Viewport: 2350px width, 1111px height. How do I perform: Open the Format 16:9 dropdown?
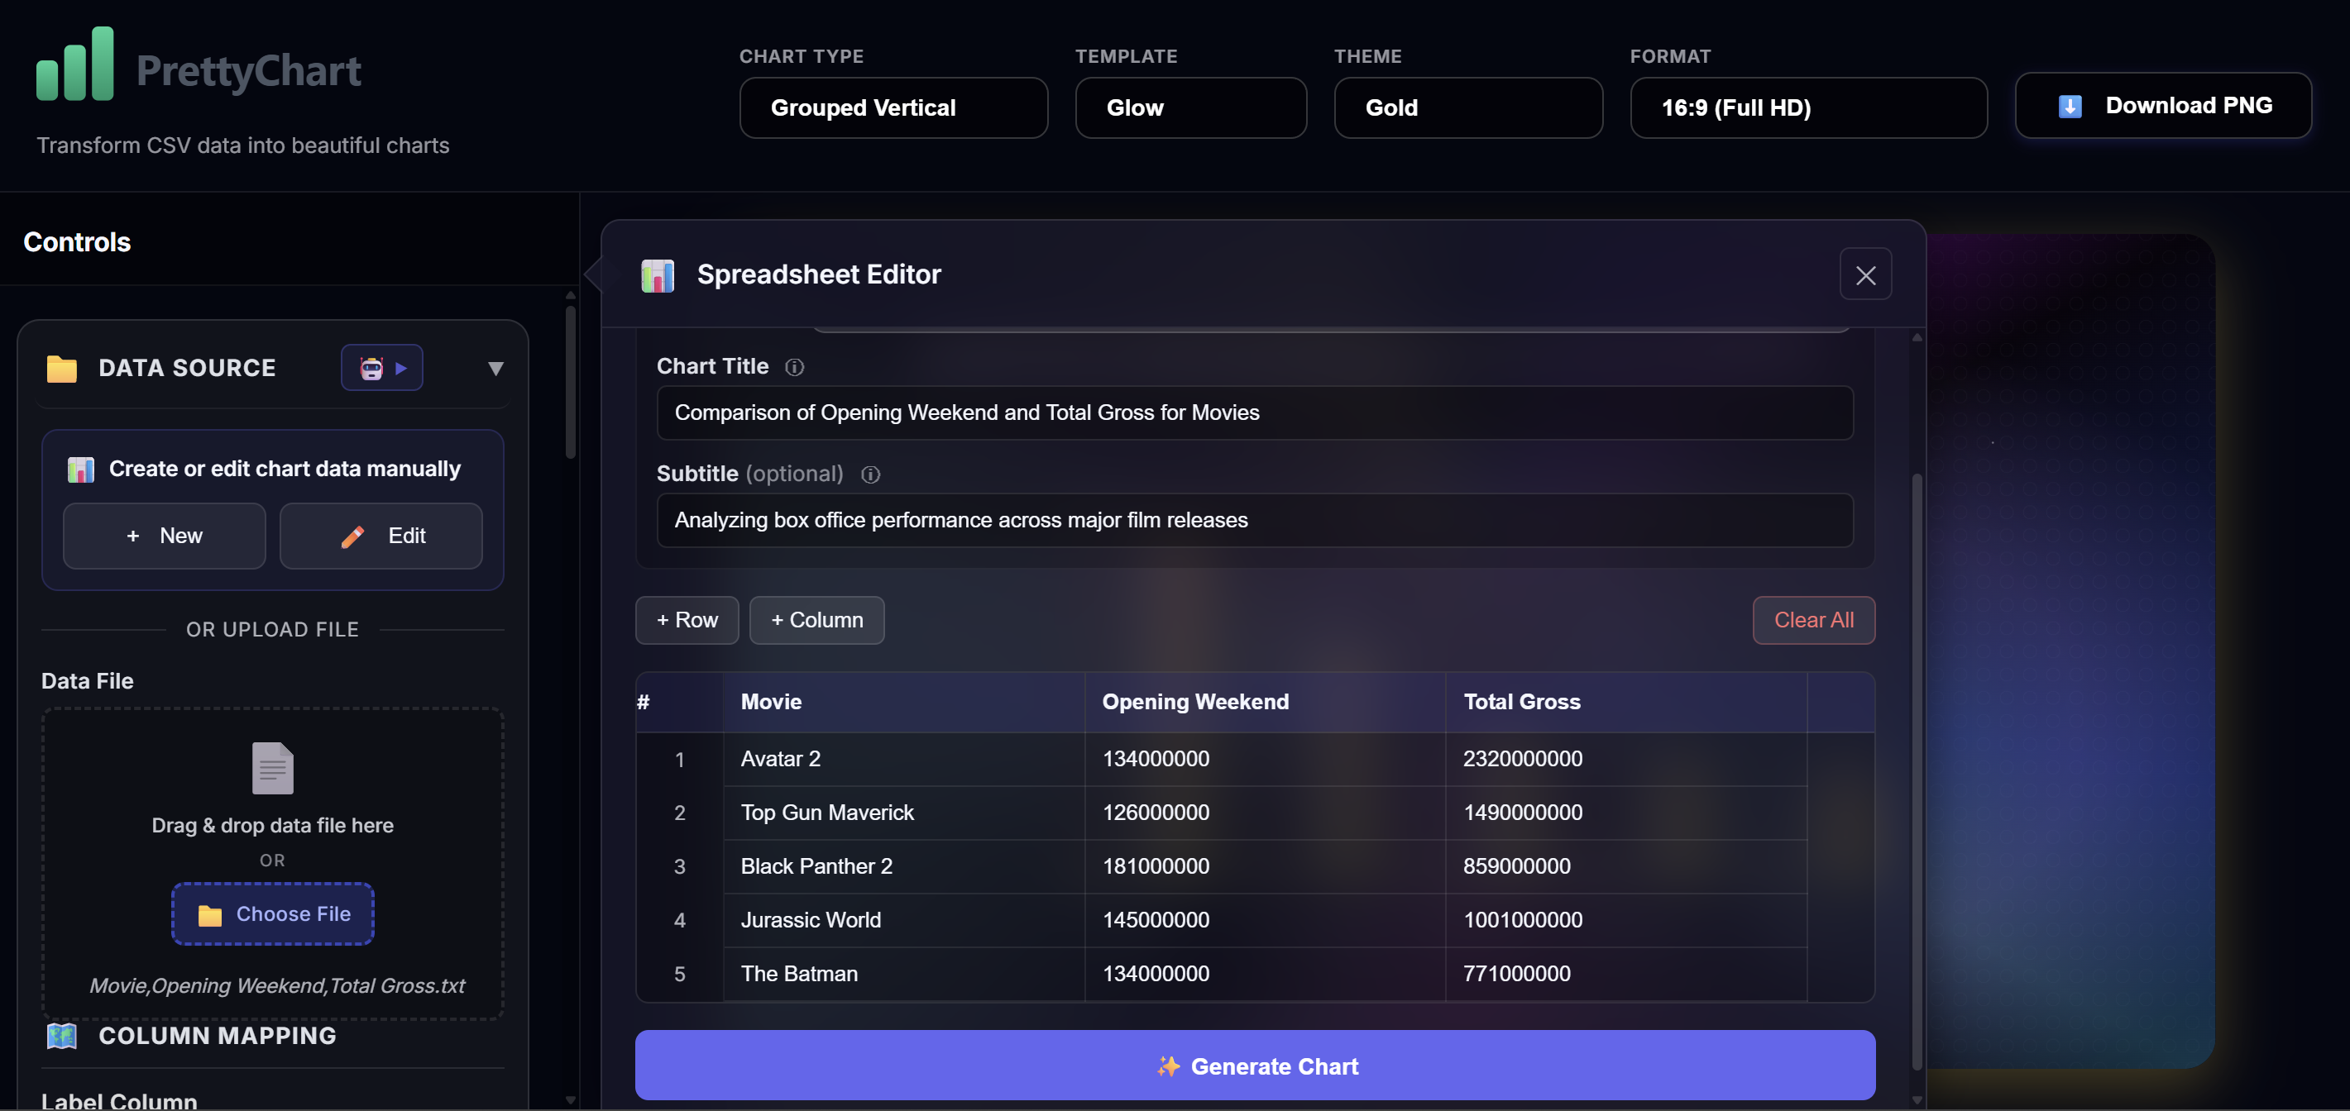tap(1807, 107)
